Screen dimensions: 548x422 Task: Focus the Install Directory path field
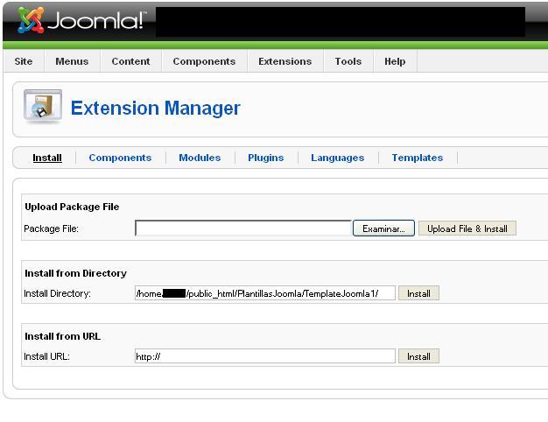[265, 293]
